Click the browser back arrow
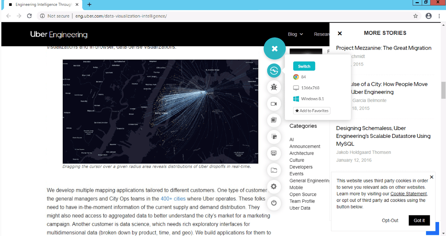Viewport: 446px width, 236px height. pyautogui.click(x=9, y=16)
